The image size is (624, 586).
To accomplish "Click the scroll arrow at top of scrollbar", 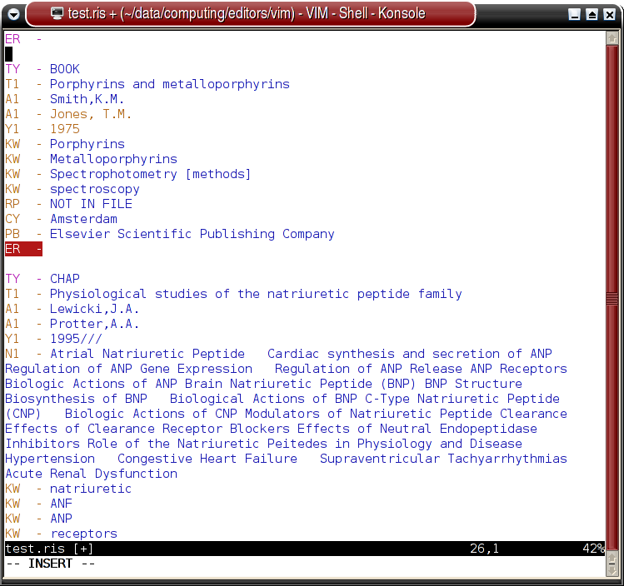I will coord(613,37).
